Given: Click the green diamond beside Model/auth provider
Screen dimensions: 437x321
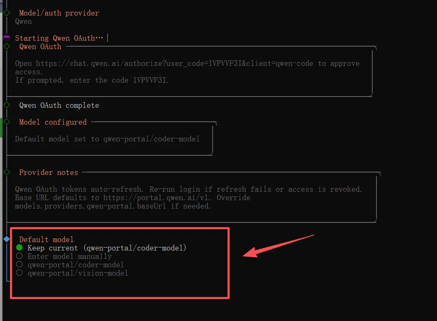Looking at the screenshot, I should tap(7, 13).
